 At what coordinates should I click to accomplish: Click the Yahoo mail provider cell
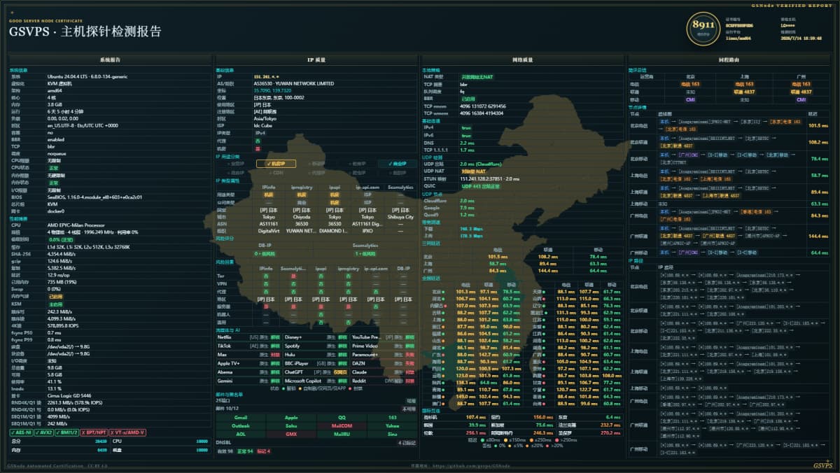pyautogui.click(x=392, y=425)
